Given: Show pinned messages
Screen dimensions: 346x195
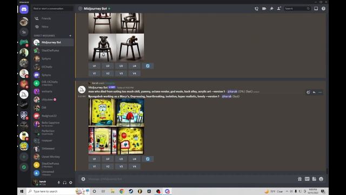Looking at the screenshot, I should pos(271,9).
